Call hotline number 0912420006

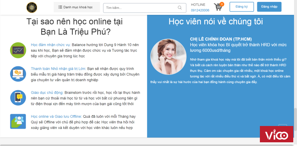[x=200, y=10]
